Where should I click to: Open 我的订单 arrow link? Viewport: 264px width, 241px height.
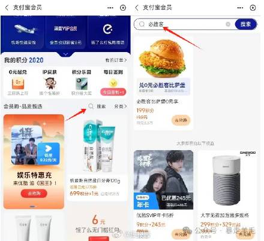116,60
